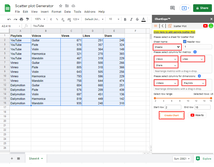The image size is (214, 167).
Task: Click the Name Box showing A2:A16
Action: (11, 26)
